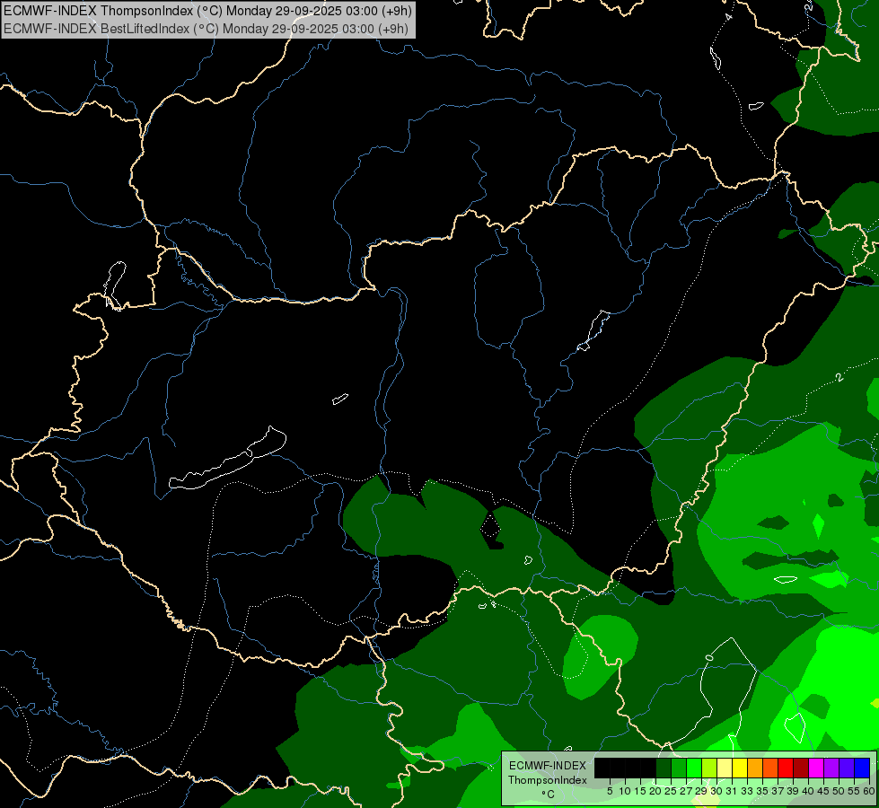Click the BestLiftedIndex title line in the header
Screen dimensions: 879x808
tap(206, 29)
